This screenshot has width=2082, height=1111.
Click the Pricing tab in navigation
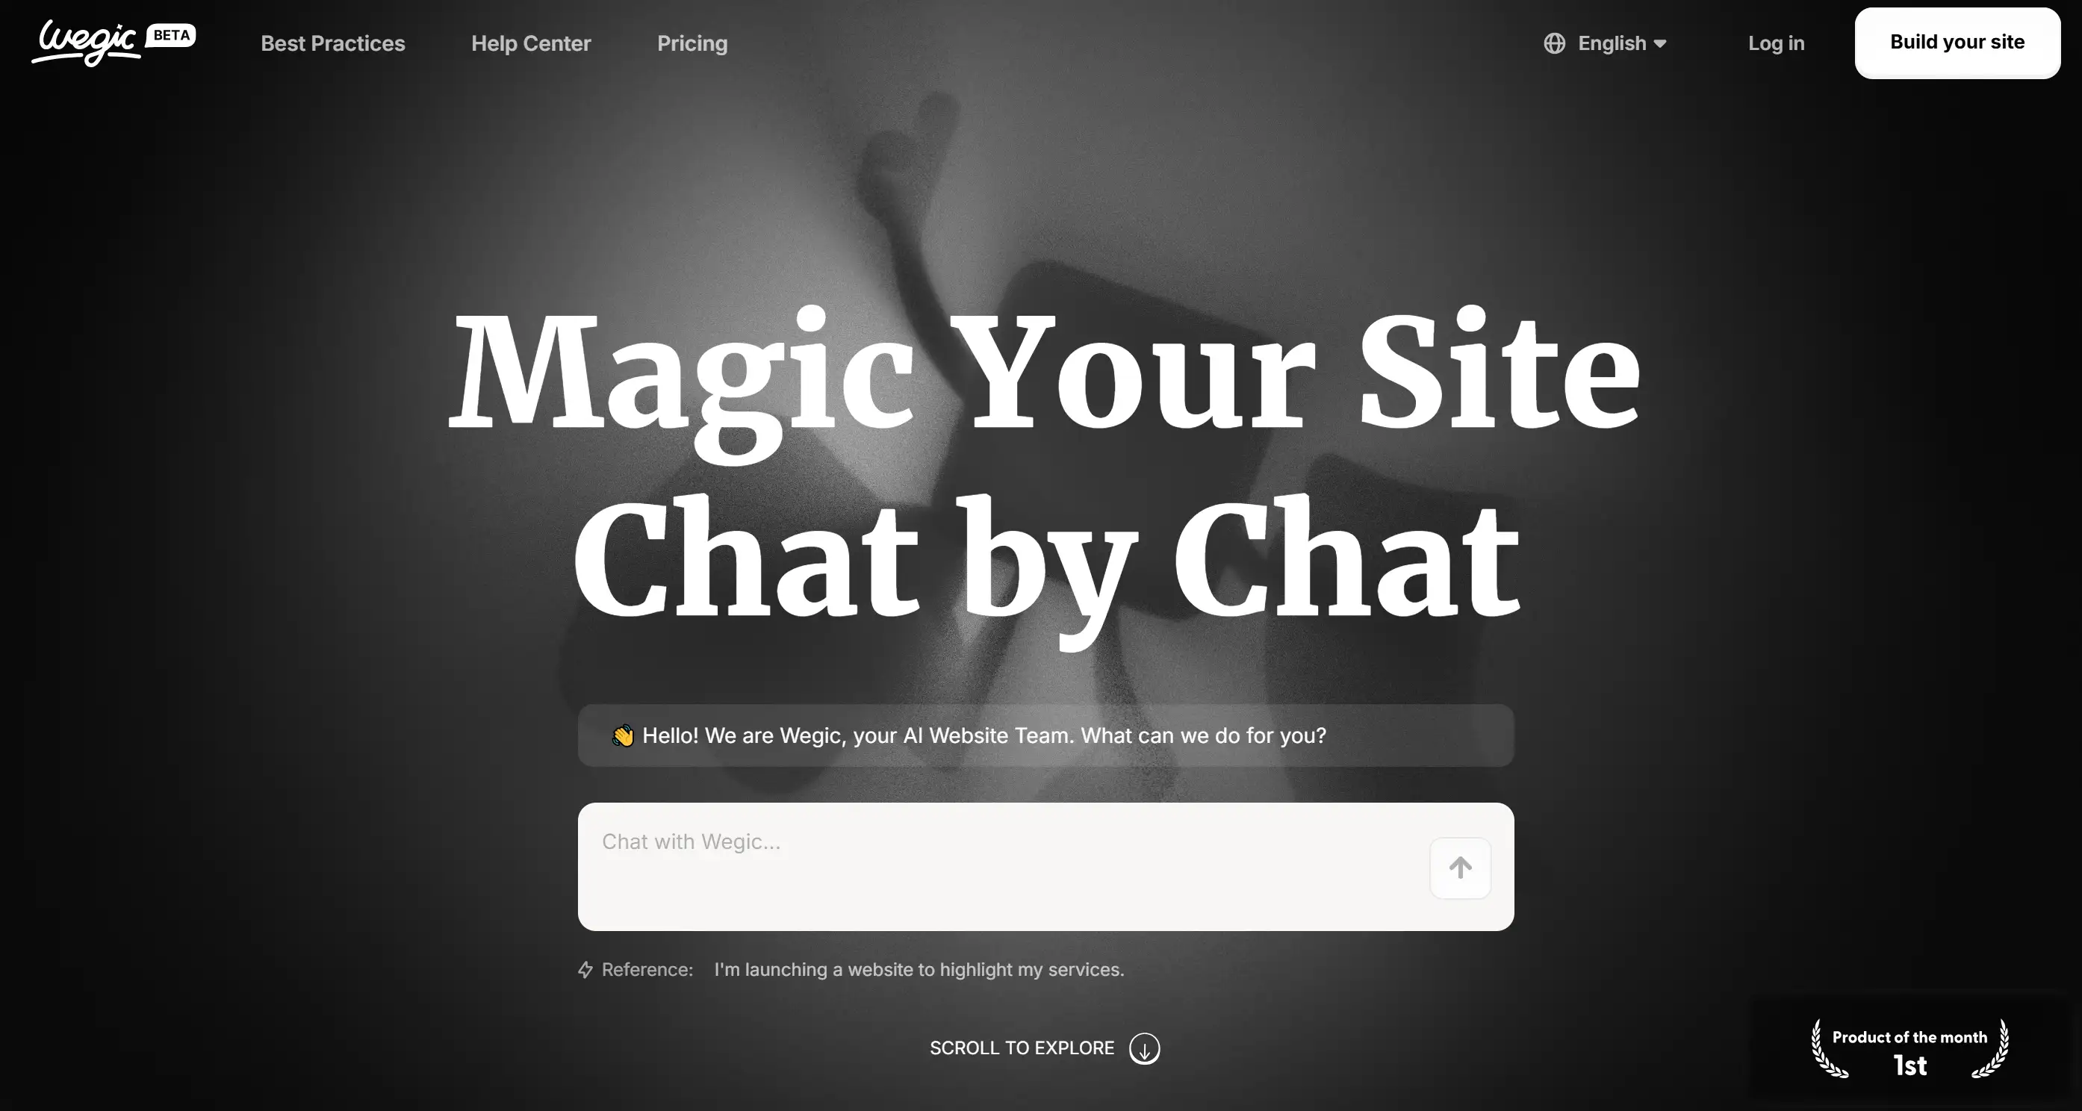point(692,41)
